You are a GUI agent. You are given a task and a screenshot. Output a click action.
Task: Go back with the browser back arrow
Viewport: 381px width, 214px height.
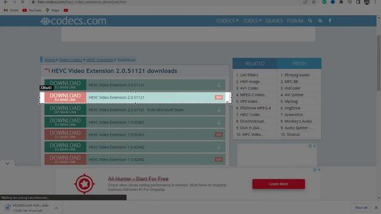pyautogui.click(x=5, y=2)
